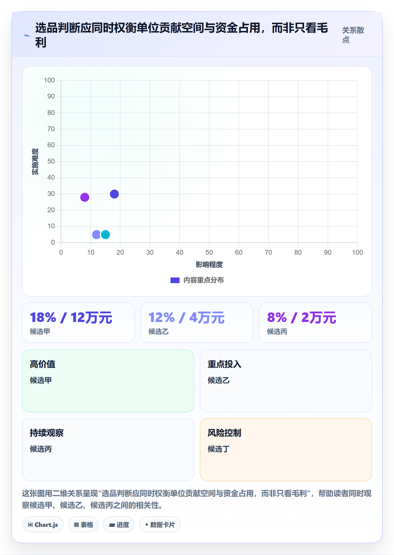Click the 进度 tag chip
The height and width of the screenshot is (555, 394).
119,524
